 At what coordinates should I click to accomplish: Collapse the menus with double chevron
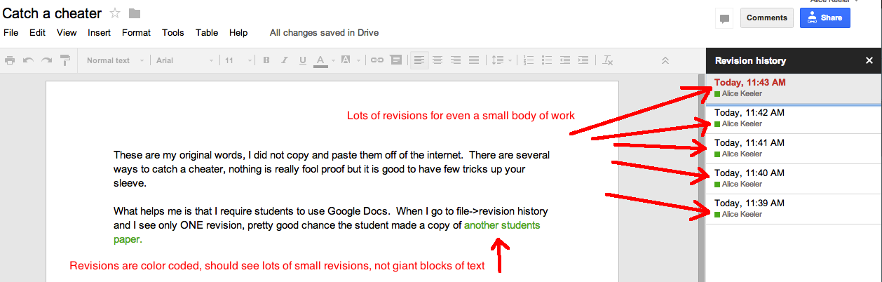tap(665, 60)
